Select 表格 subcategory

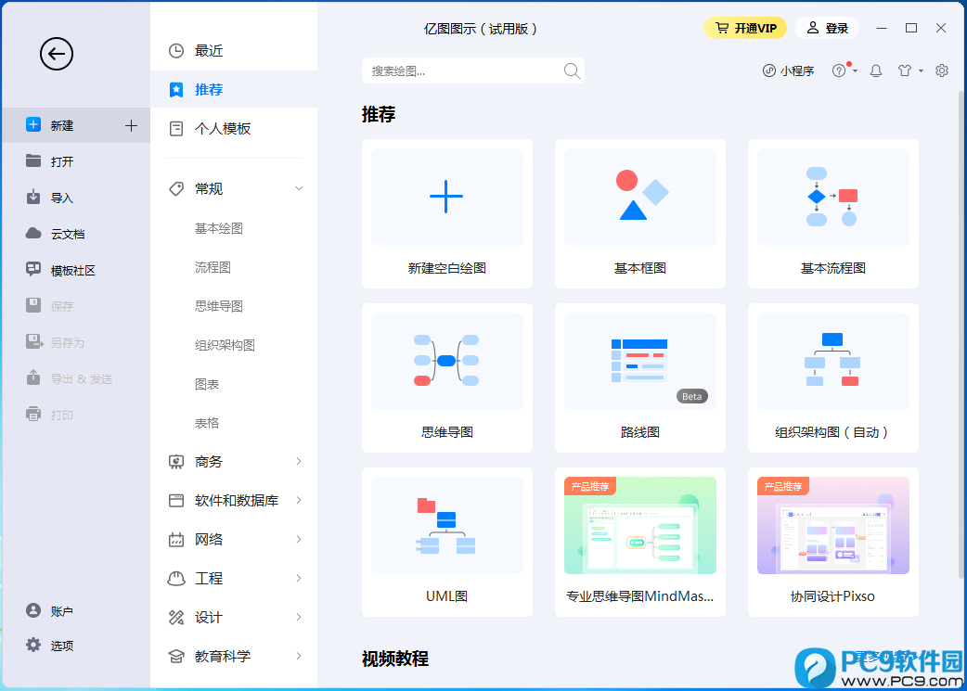(x=207, y=423)
